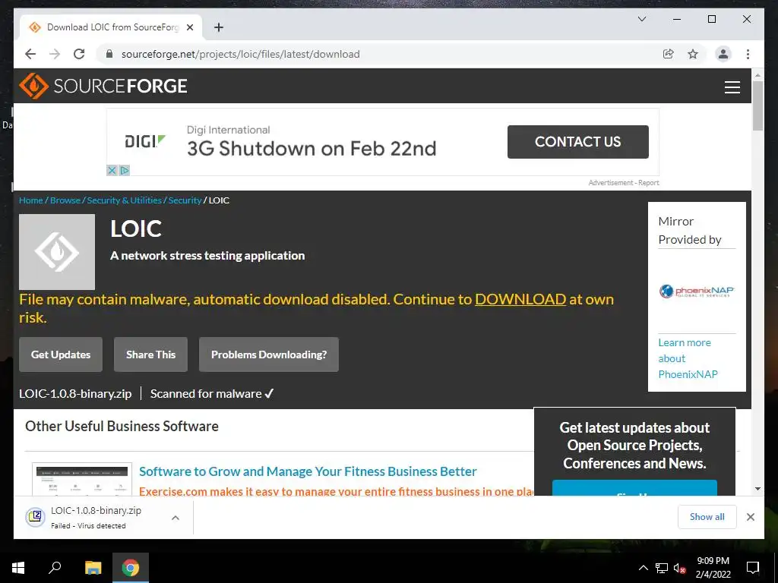The height and width of the screenshot is (583, 778).
Task: Close the downloads bar
Action: point(750,517)
